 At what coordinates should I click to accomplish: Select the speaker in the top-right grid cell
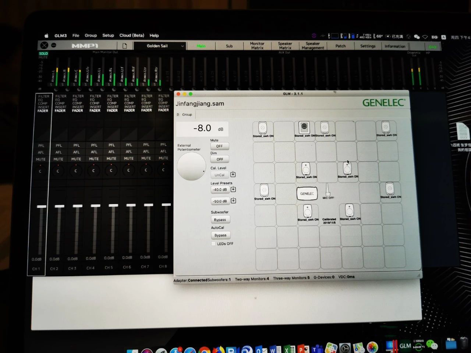click(386, 128)
